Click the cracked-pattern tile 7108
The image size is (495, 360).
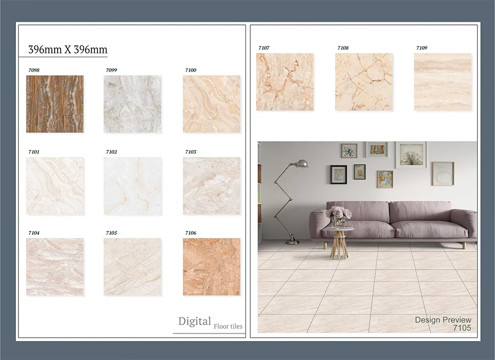point(364,82)
